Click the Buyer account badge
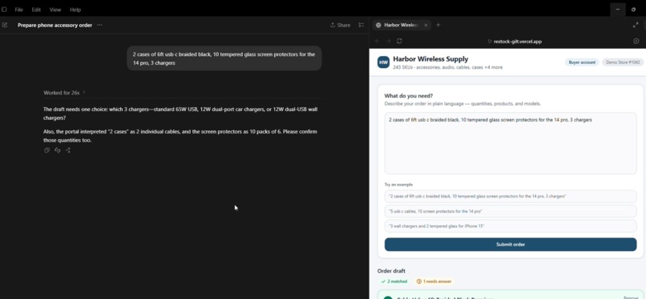Screen dimensions: 646x299 (582, 62)
